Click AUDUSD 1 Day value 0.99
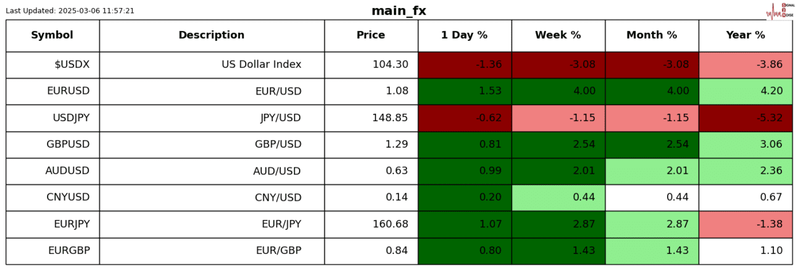The height and width of the screenshot is (270, 798). (x=464, y=171)
